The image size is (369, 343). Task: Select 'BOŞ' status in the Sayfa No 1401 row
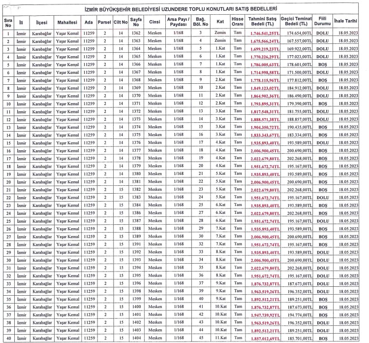[x=323, y=315]
